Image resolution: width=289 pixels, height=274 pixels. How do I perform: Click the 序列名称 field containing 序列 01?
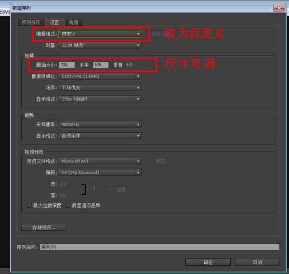(159, 247)
